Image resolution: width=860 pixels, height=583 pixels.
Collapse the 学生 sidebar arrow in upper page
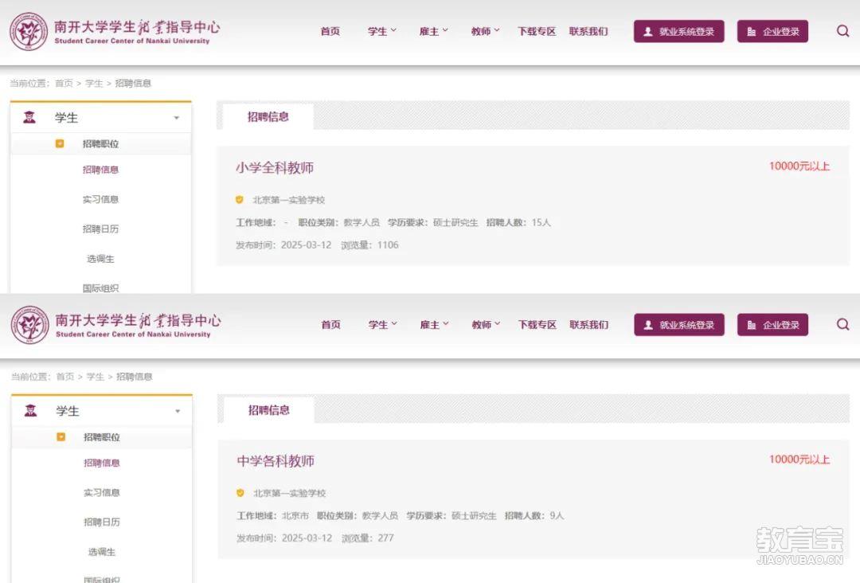click(x=177, y=118)
